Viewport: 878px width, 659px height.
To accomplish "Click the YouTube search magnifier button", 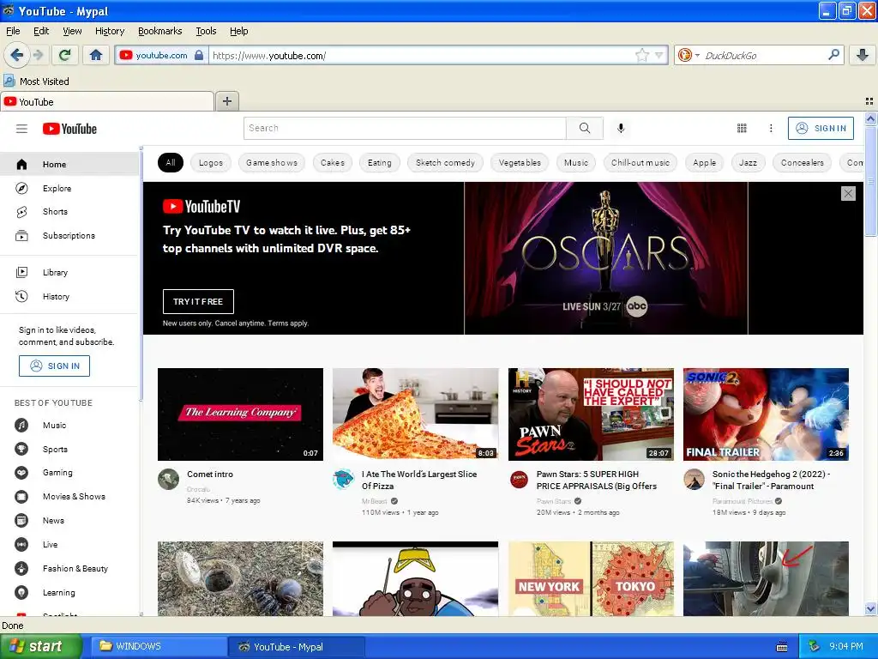I will (x=585, y=128).
